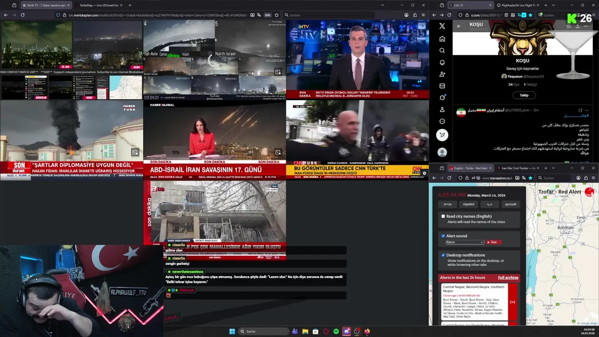Viewport: 599px width, 337px height.
Task: Open X Profile person icon
Action: 442,110
